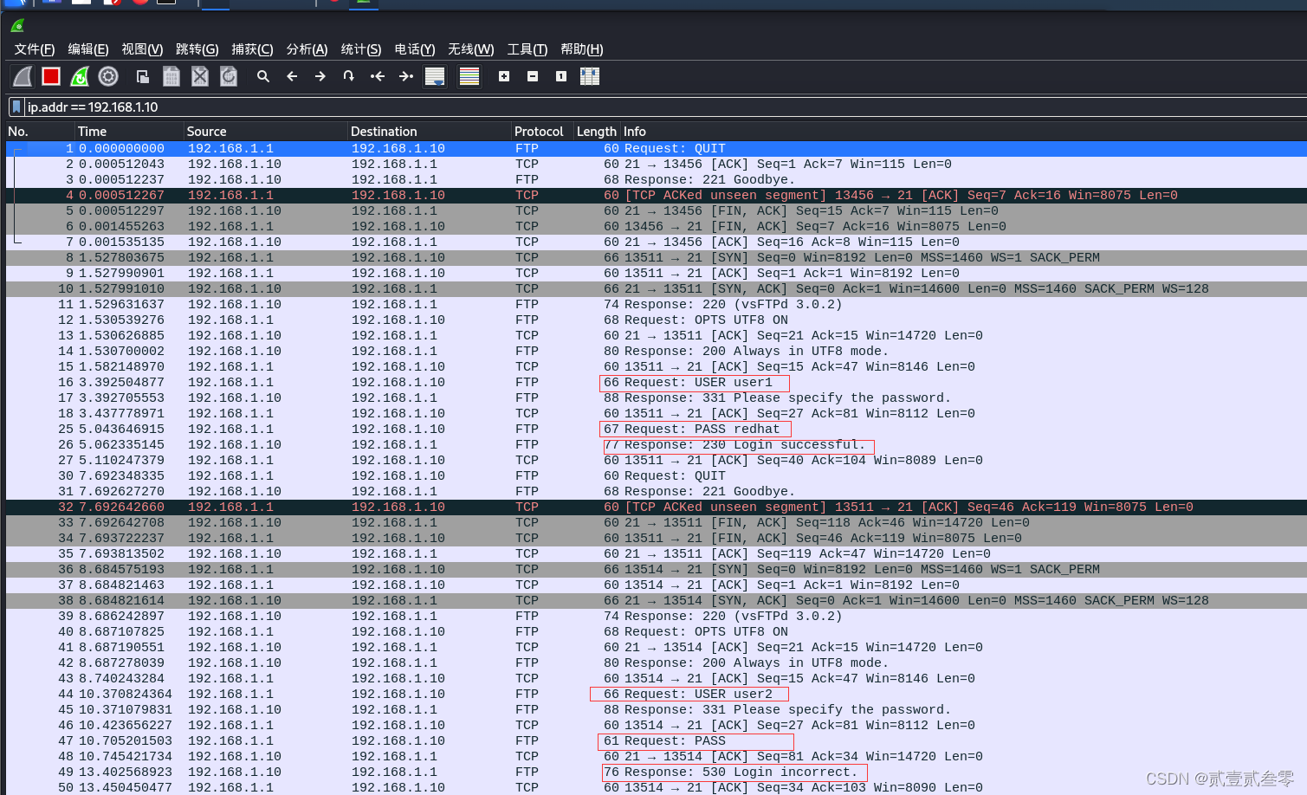This screenshot has width=1307, height=795.
Task: Sort by the Info column header
Action: pyautogui.click(x=963, y=132)
